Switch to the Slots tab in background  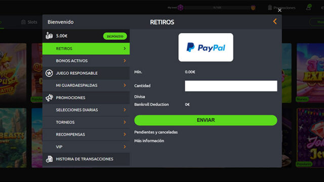pos(29,22)
